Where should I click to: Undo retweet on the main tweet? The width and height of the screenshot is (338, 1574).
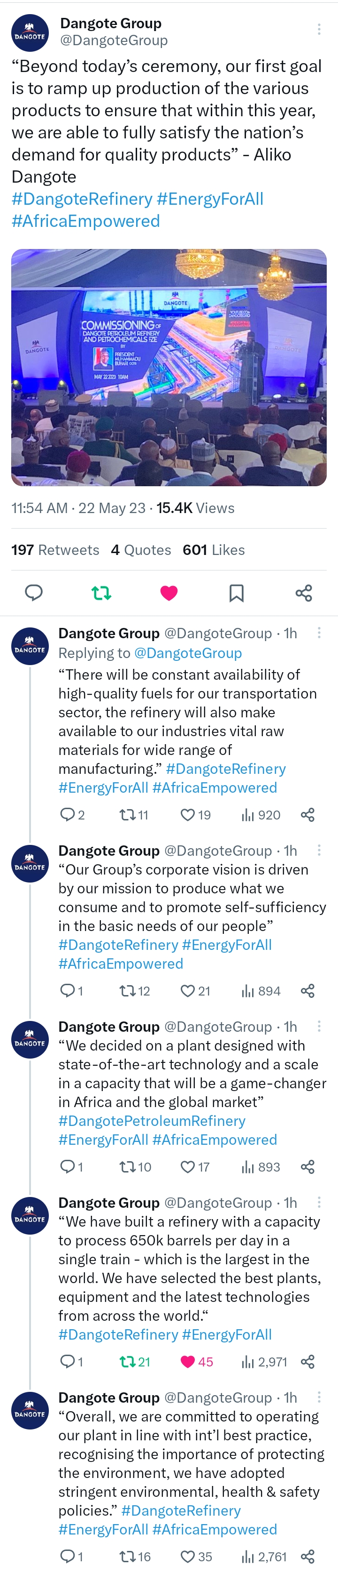tap(101, 592)
